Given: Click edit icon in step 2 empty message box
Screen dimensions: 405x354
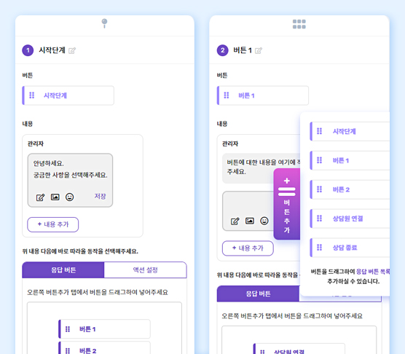Looking at the screenshot, I should click(x=235, y=221).
